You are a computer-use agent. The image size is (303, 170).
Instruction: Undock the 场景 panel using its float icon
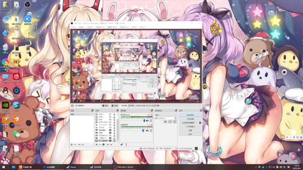[92, 111]
